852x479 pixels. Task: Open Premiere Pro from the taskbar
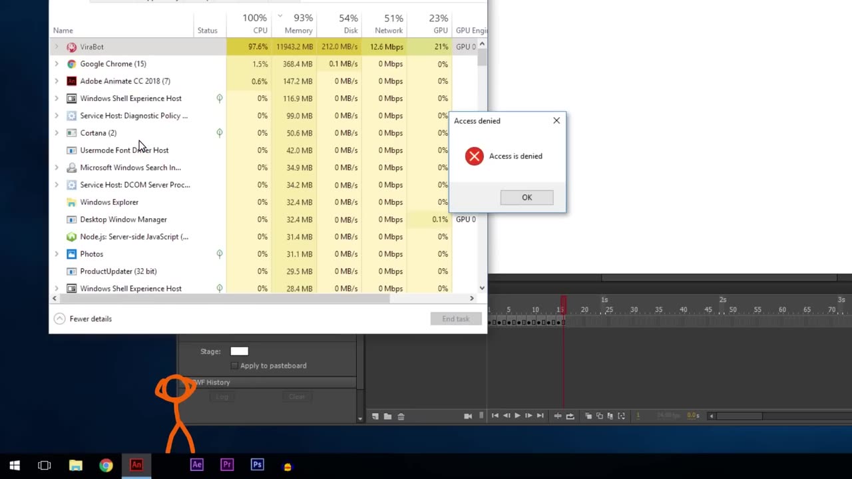point(227,466)
